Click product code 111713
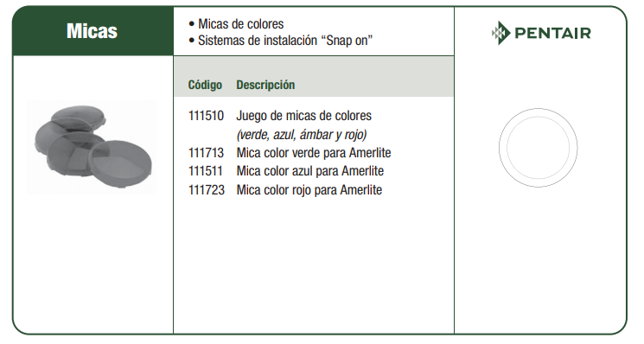 (206, 153)
